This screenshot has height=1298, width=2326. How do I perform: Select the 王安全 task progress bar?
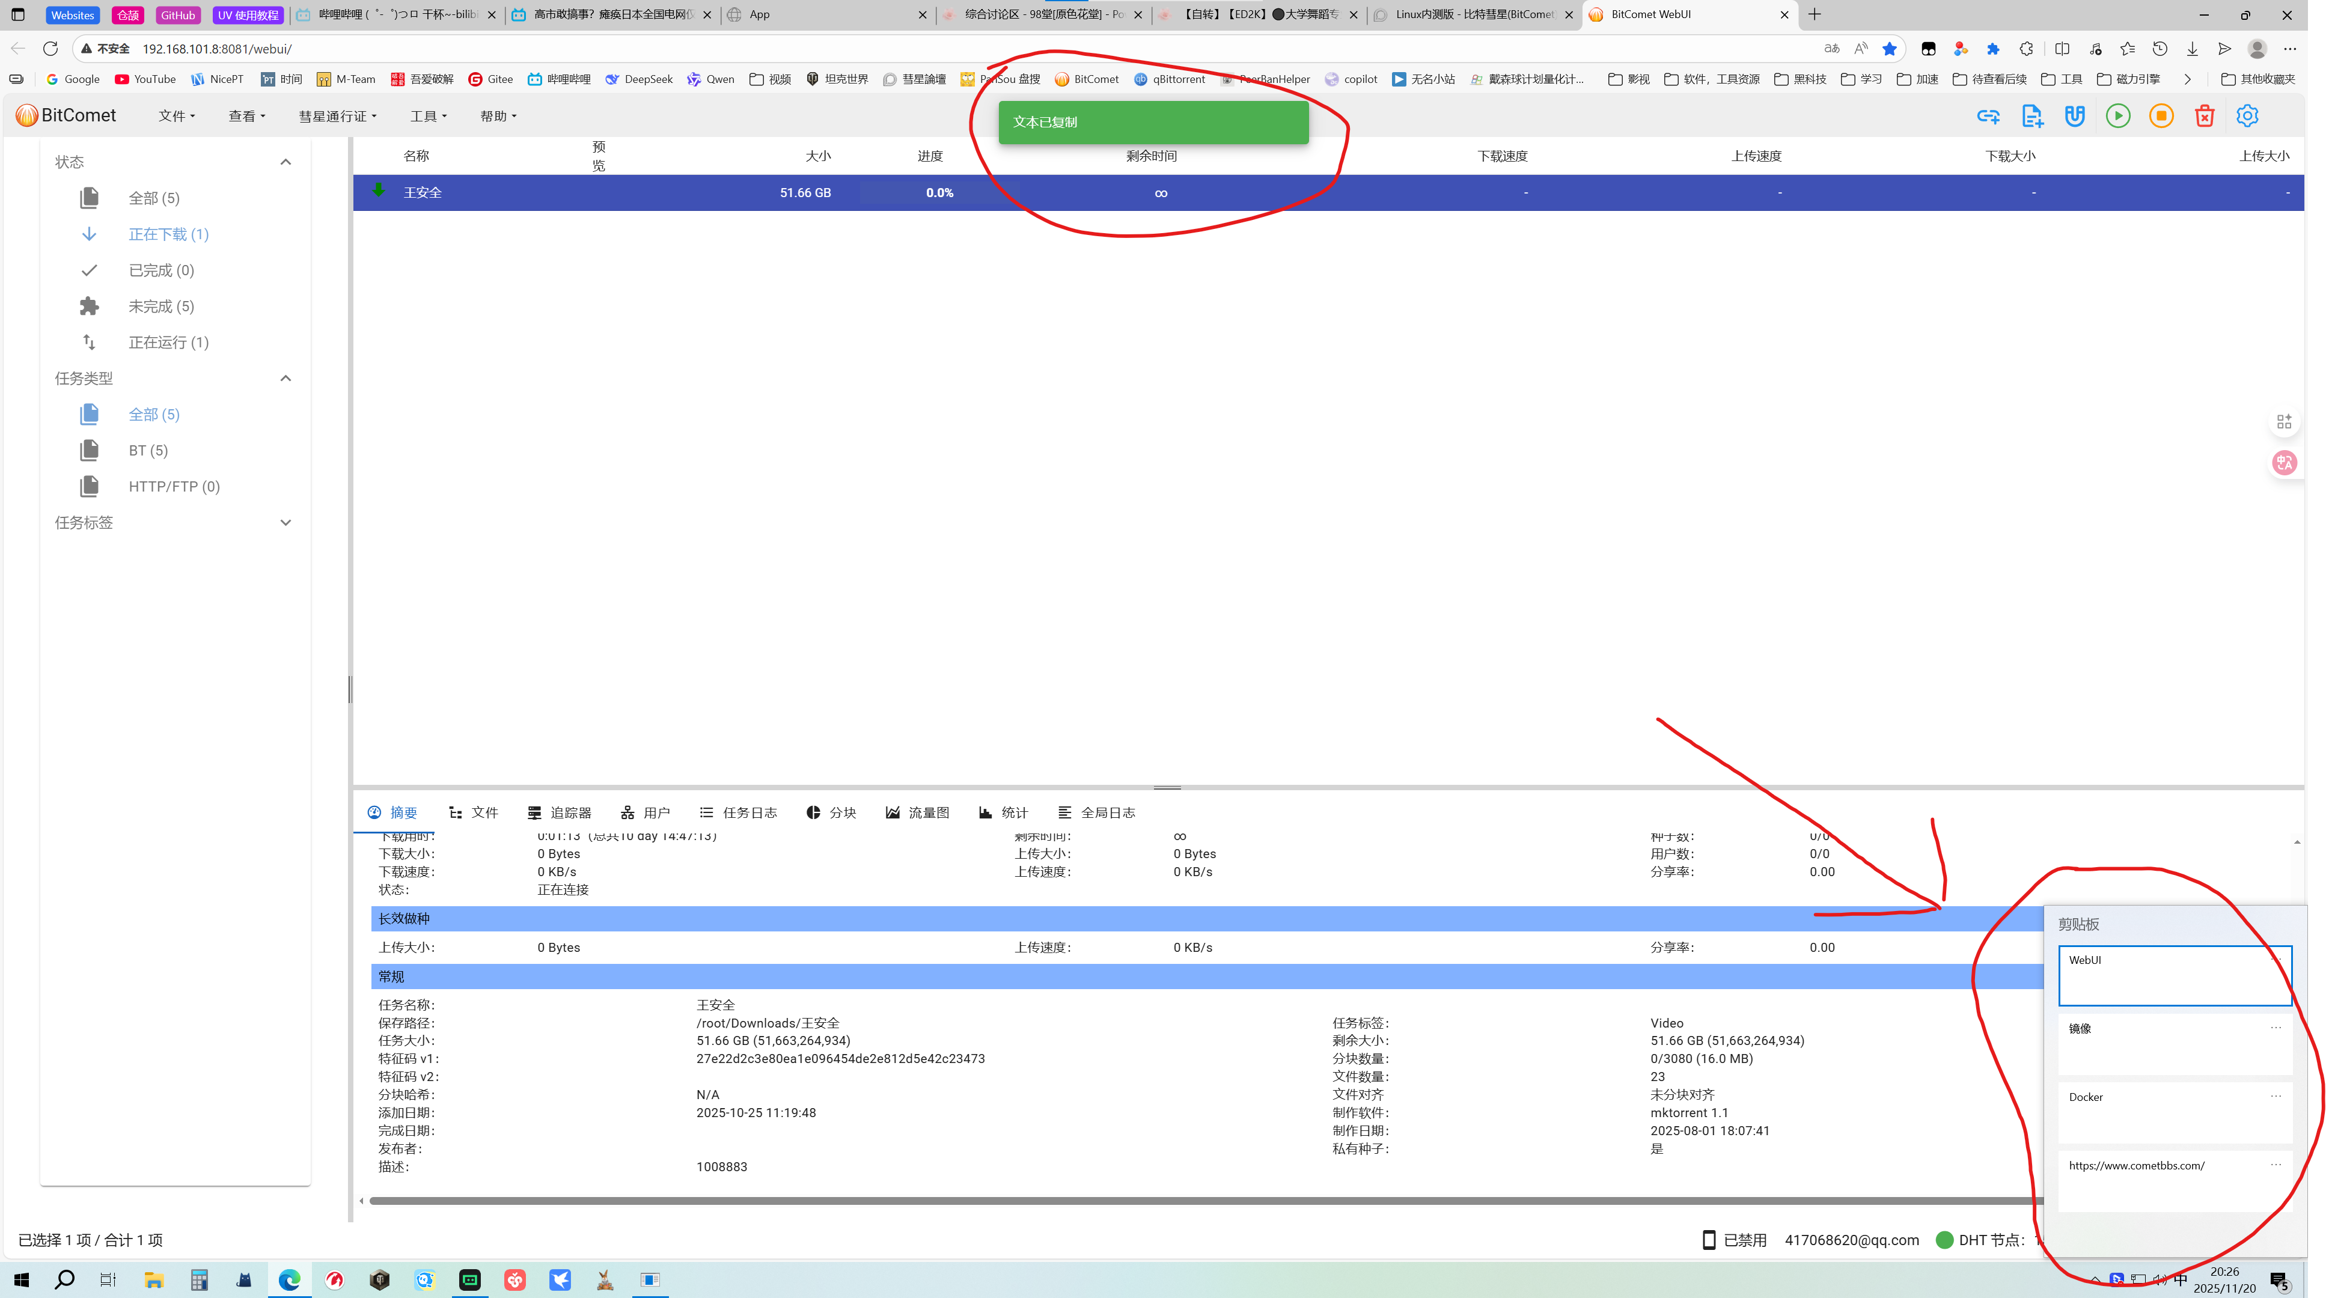point(939,192)
